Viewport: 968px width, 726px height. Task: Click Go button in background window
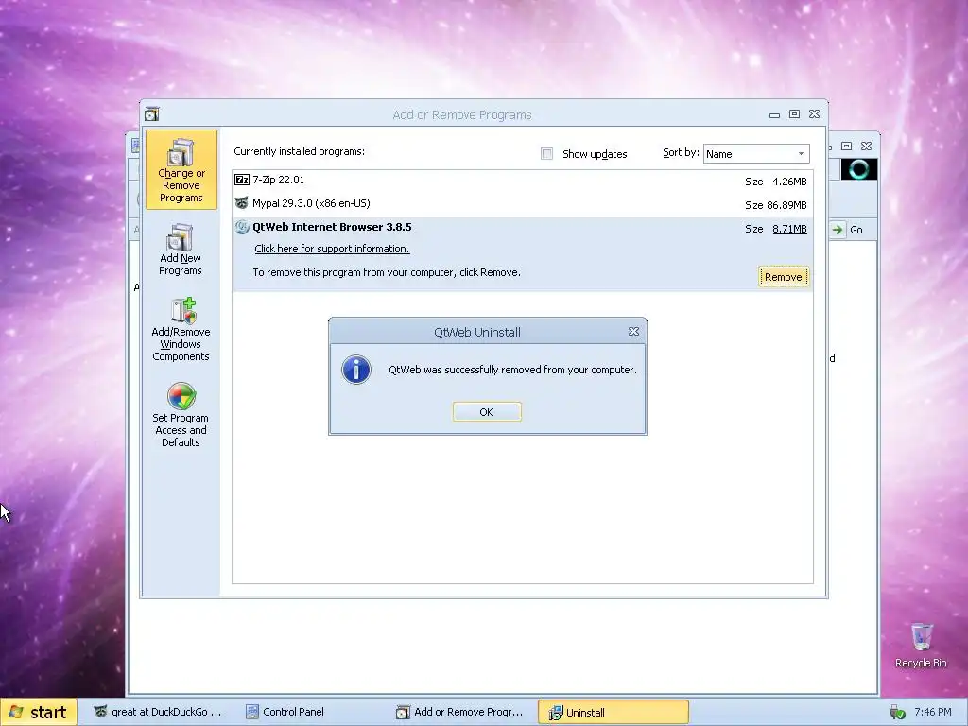tap(856, 230)
